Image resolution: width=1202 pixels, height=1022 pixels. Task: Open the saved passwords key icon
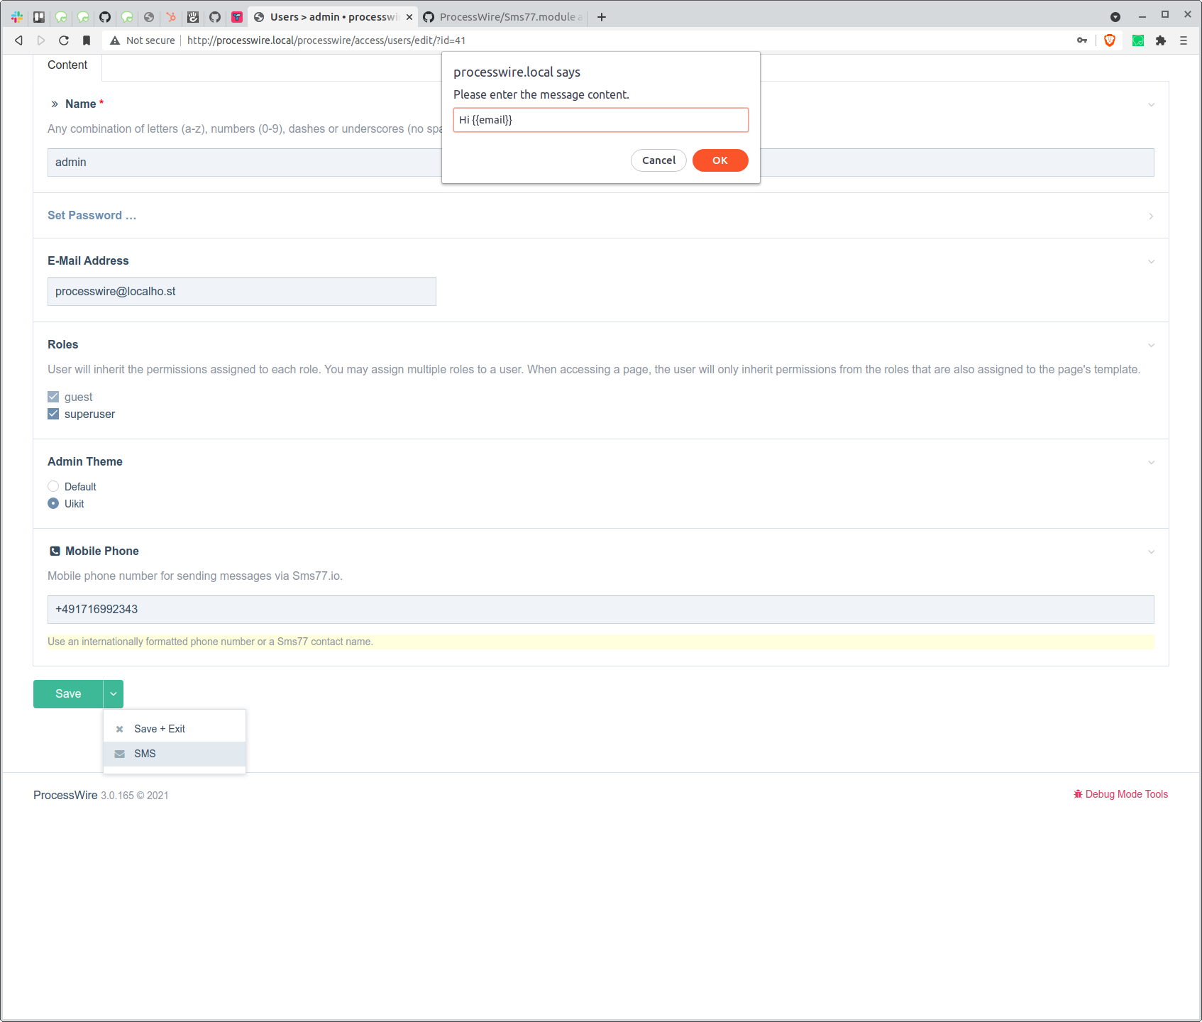coord(1082,40)
